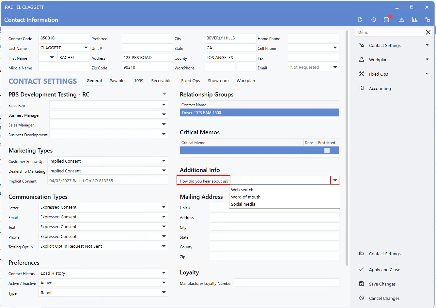Image resolution: width=436 pixels, height=308 pixels.
Task: Click the vehicle icon with notification badge
Action: (387, 19)
